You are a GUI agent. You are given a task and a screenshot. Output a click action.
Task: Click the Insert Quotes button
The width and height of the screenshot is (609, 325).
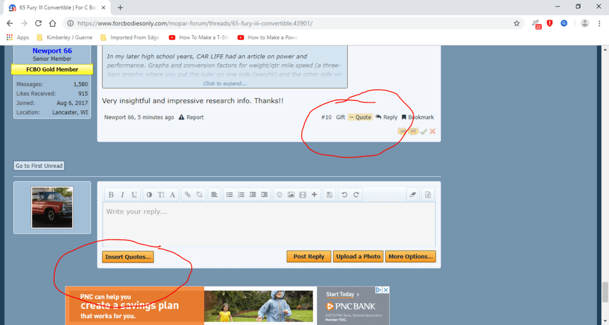(x=128, y=257)
